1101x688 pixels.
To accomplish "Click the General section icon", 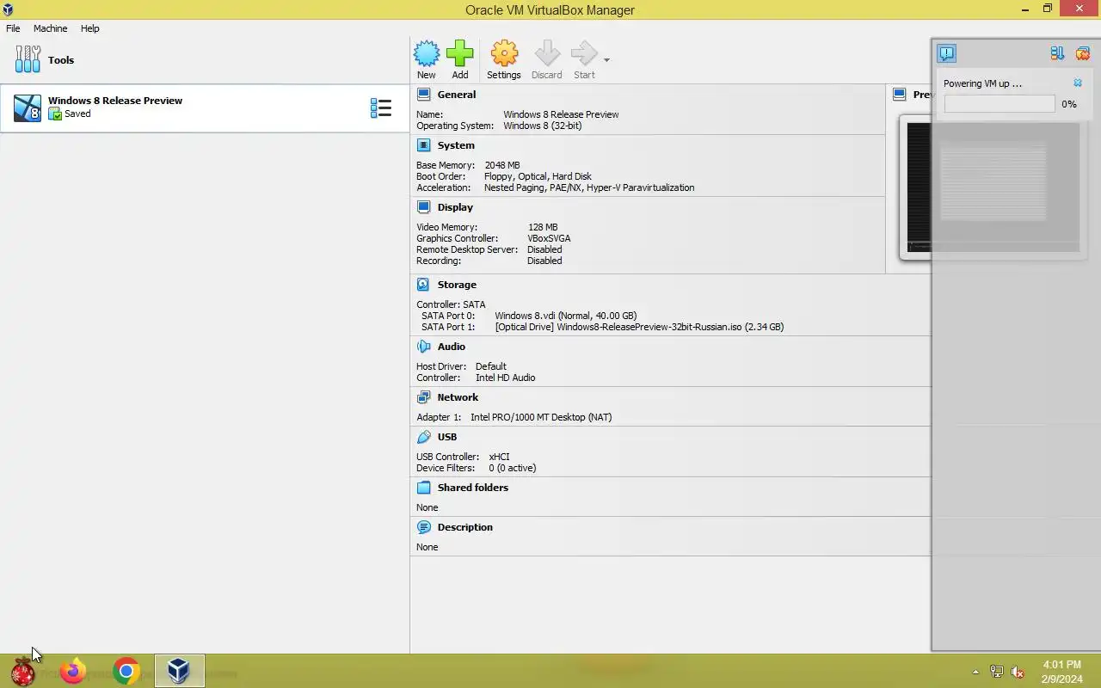I will click(423, 95).
